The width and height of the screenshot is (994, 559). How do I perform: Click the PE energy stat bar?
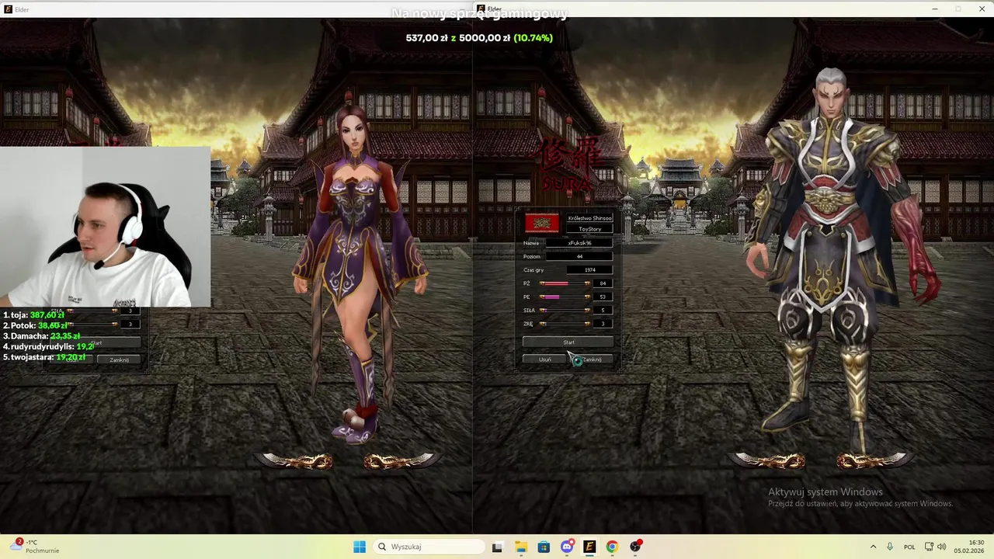[x=565, y=297]
